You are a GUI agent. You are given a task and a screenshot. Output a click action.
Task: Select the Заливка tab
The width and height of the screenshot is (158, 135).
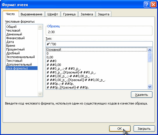tap(87, 14)
